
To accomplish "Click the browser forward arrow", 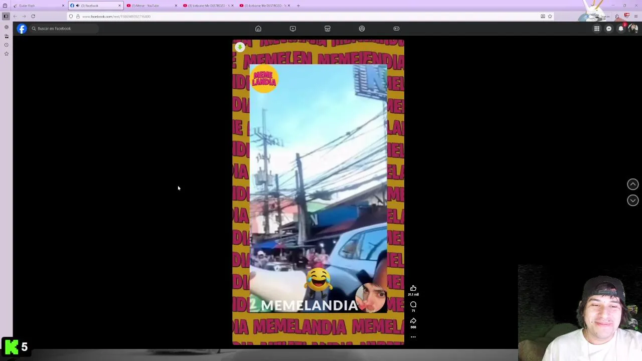I will pyautogui.click(x=24, y=17).
